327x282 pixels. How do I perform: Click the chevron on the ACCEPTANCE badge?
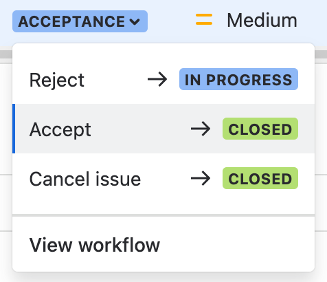[135, 22]
